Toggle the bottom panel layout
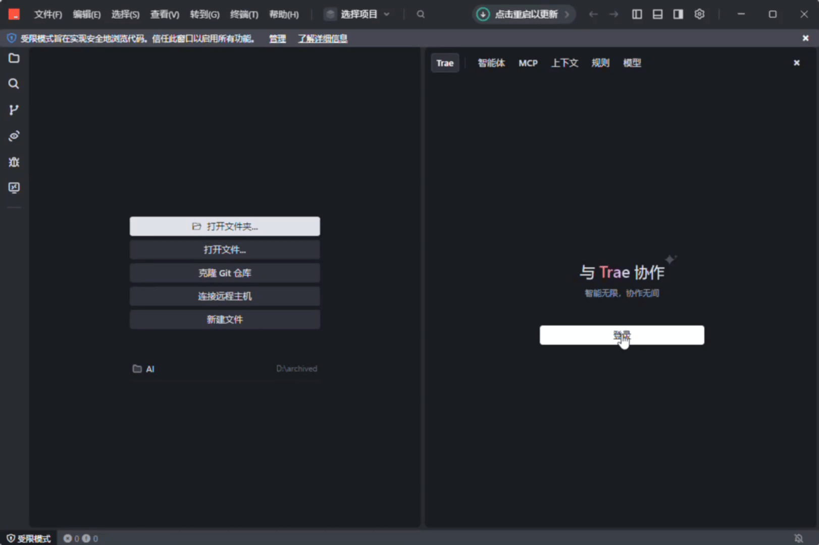 (657, 14)
